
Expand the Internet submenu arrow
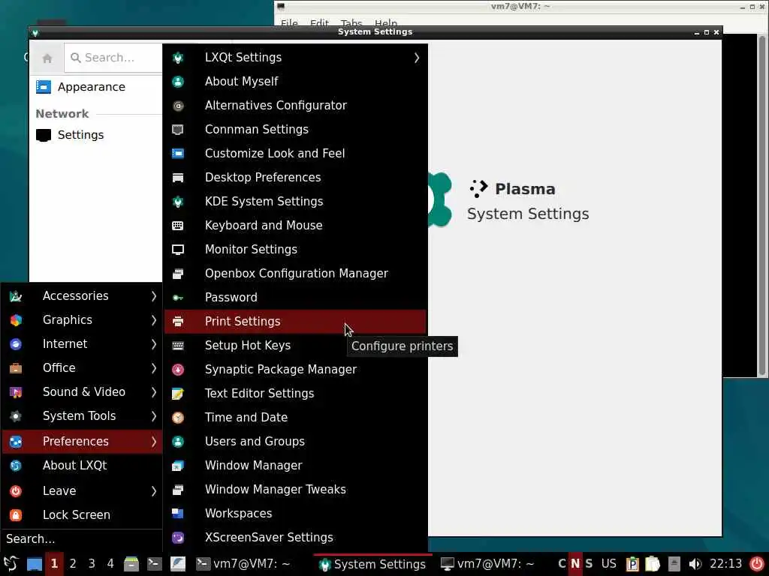153,343
